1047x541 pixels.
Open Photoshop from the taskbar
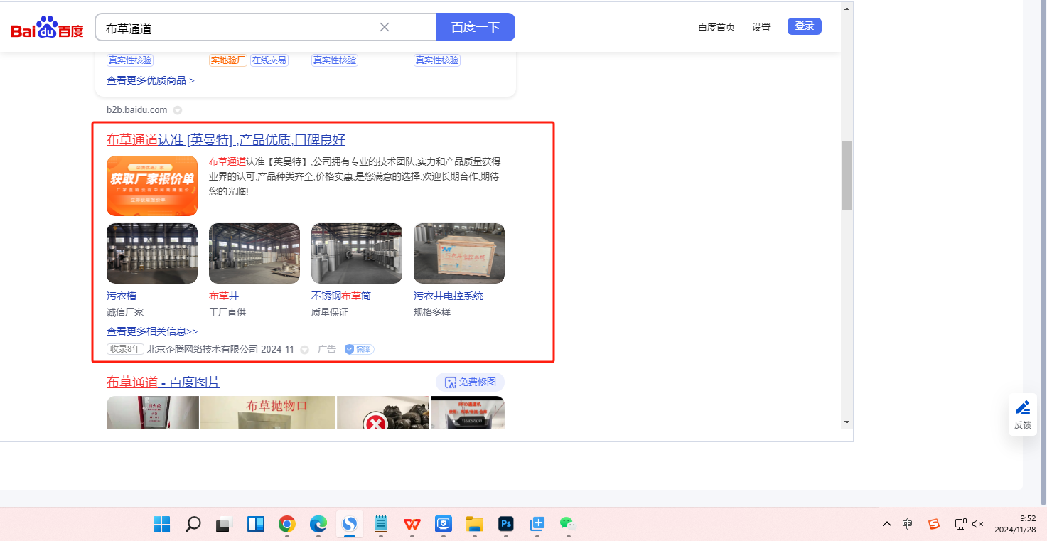[506, 525]
